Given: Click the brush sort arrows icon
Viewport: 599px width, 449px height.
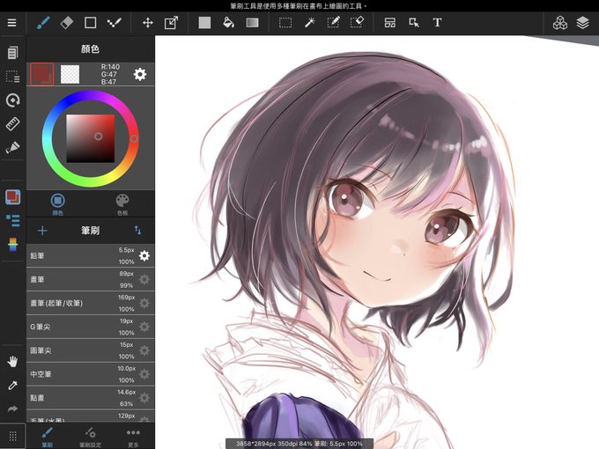Looking at the screenshot, I should tap(137, 231).
